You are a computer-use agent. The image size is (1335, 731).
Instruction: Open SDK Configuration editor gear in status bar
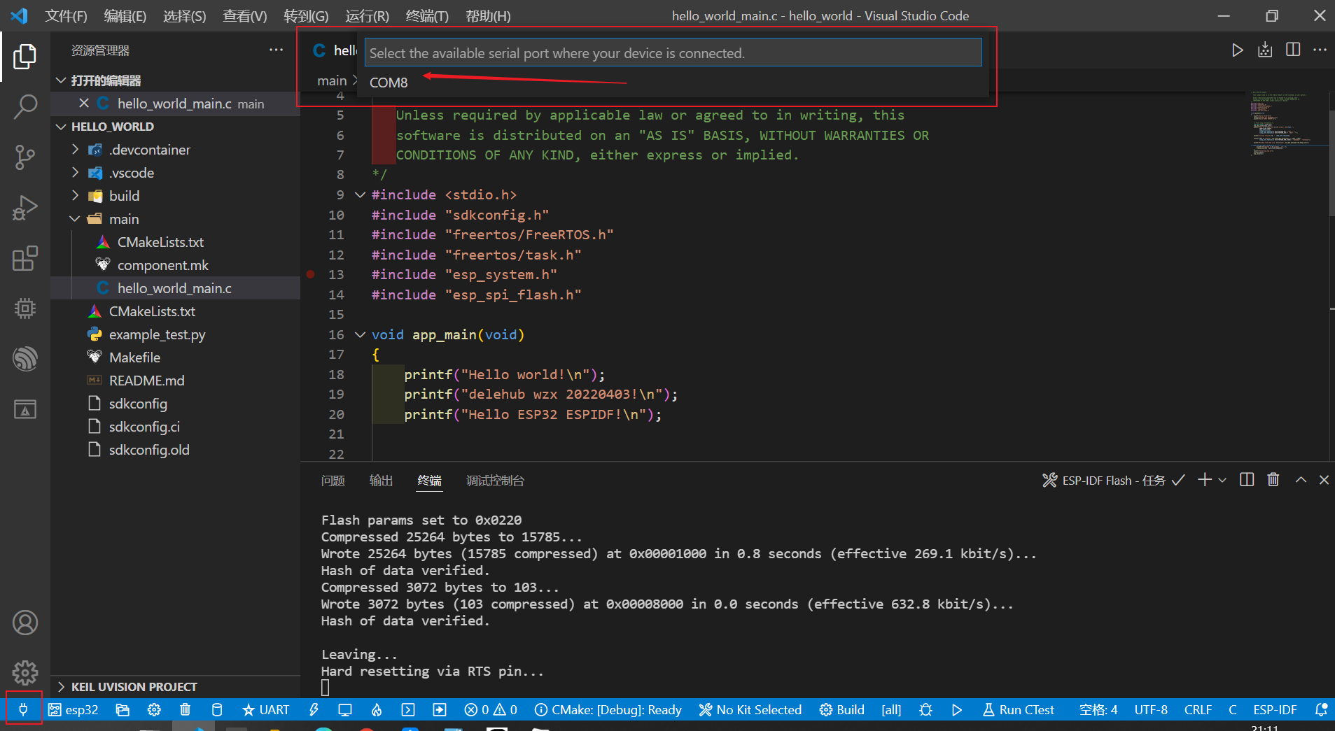[x=154, y=709]
